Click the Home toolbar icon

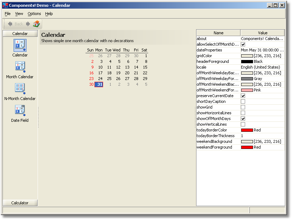pos(36,24)
